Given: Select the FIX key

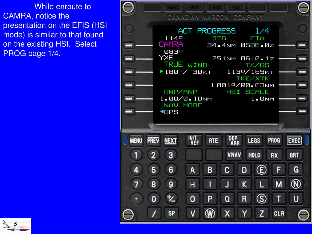Looking at the screenshot, I should point(274,155).
